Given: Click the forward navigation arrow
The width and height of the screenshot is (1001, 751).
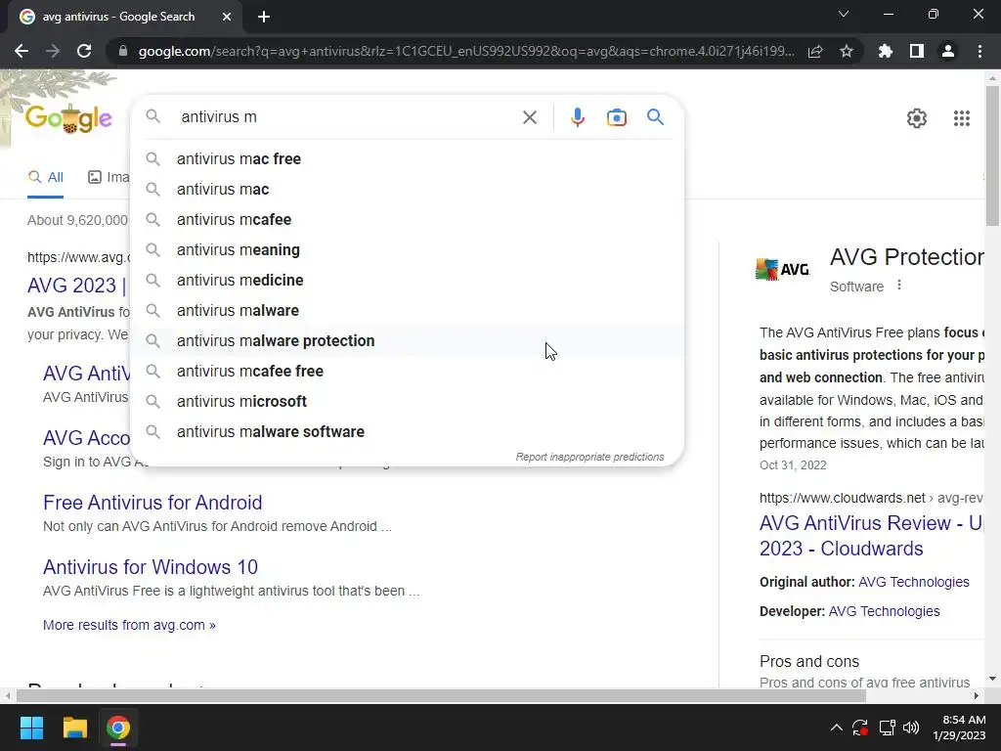Looking at the screenshot, I should coord(53,51).
